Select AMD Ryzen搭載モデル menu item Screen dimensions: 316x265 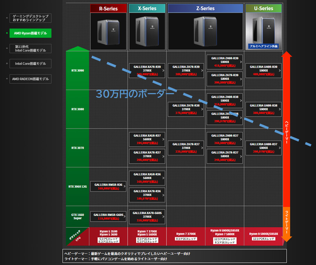[x=31, y=33]
